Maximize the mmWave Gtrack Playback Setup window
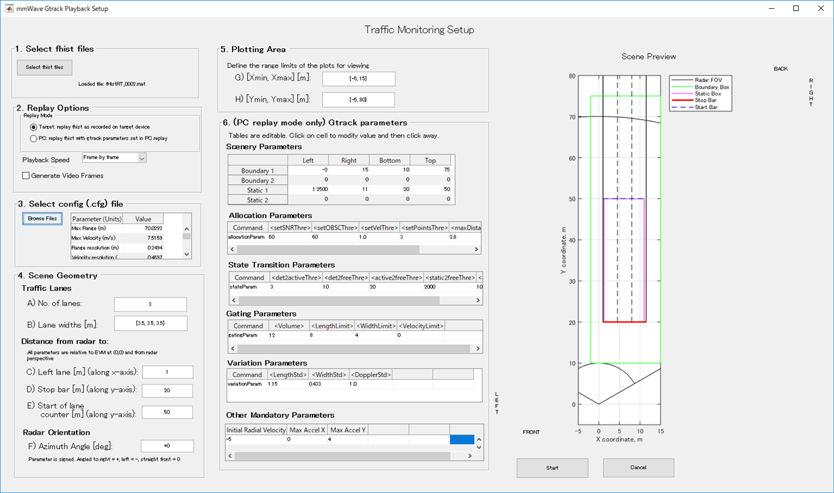The width and height of the screenshot is (834, 493). point(796,8)
